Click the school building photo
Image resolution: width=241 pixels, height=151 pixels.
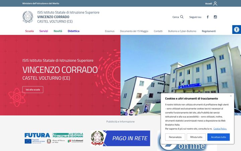click(181, 75)
